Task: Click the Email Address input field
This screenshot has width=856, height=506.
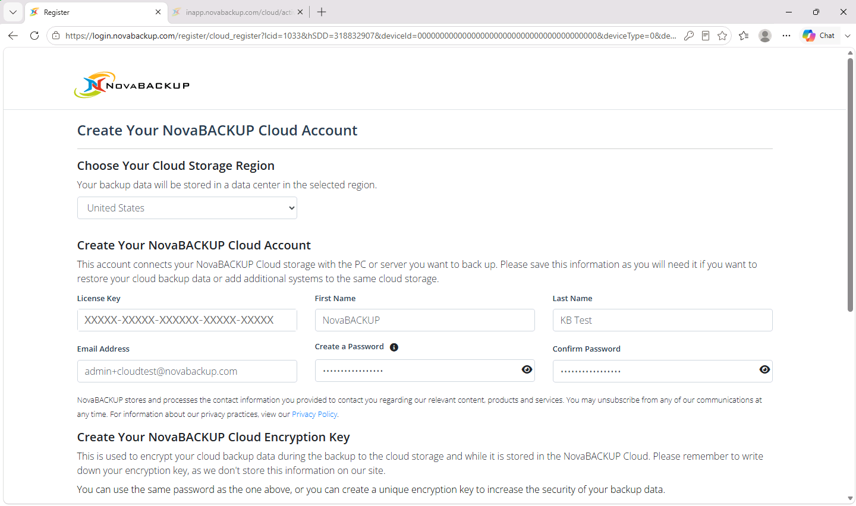Action: pos(187,371)
